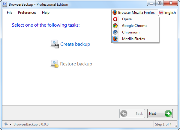Open the Preferences menu
180x130 pixels.
[27, 13]
